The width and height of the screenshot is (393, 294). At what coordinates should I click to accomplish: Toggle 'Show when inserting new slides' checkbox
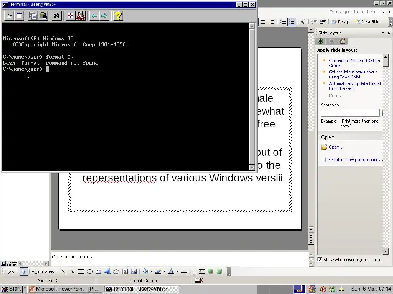(320, 259)
